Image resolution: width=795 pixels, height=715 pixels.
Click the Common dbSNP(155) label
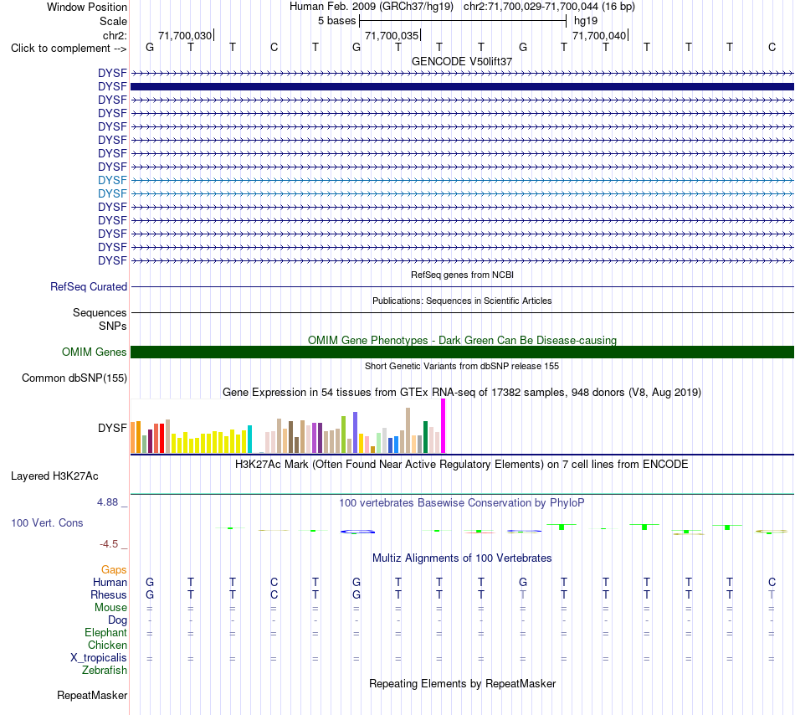click(74, 378)
